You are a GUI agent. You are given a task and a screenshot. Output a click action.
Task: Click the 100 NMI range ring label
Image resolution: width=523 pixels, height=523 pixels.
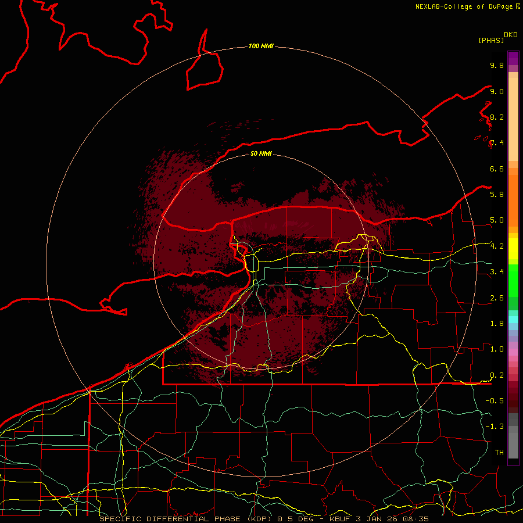click(261, 46)
